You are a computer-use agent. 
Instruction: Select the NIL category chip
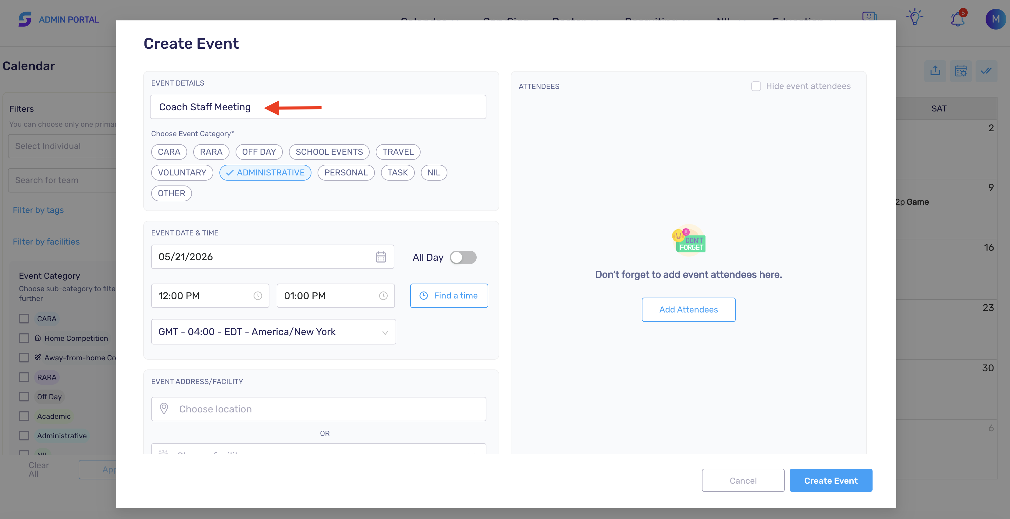(x=434, y=173)
